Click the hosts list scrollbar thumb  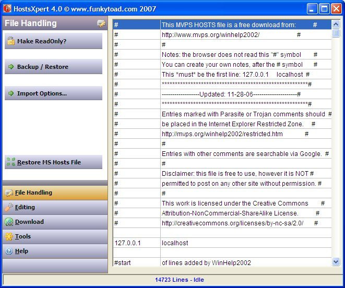(336, 33)
